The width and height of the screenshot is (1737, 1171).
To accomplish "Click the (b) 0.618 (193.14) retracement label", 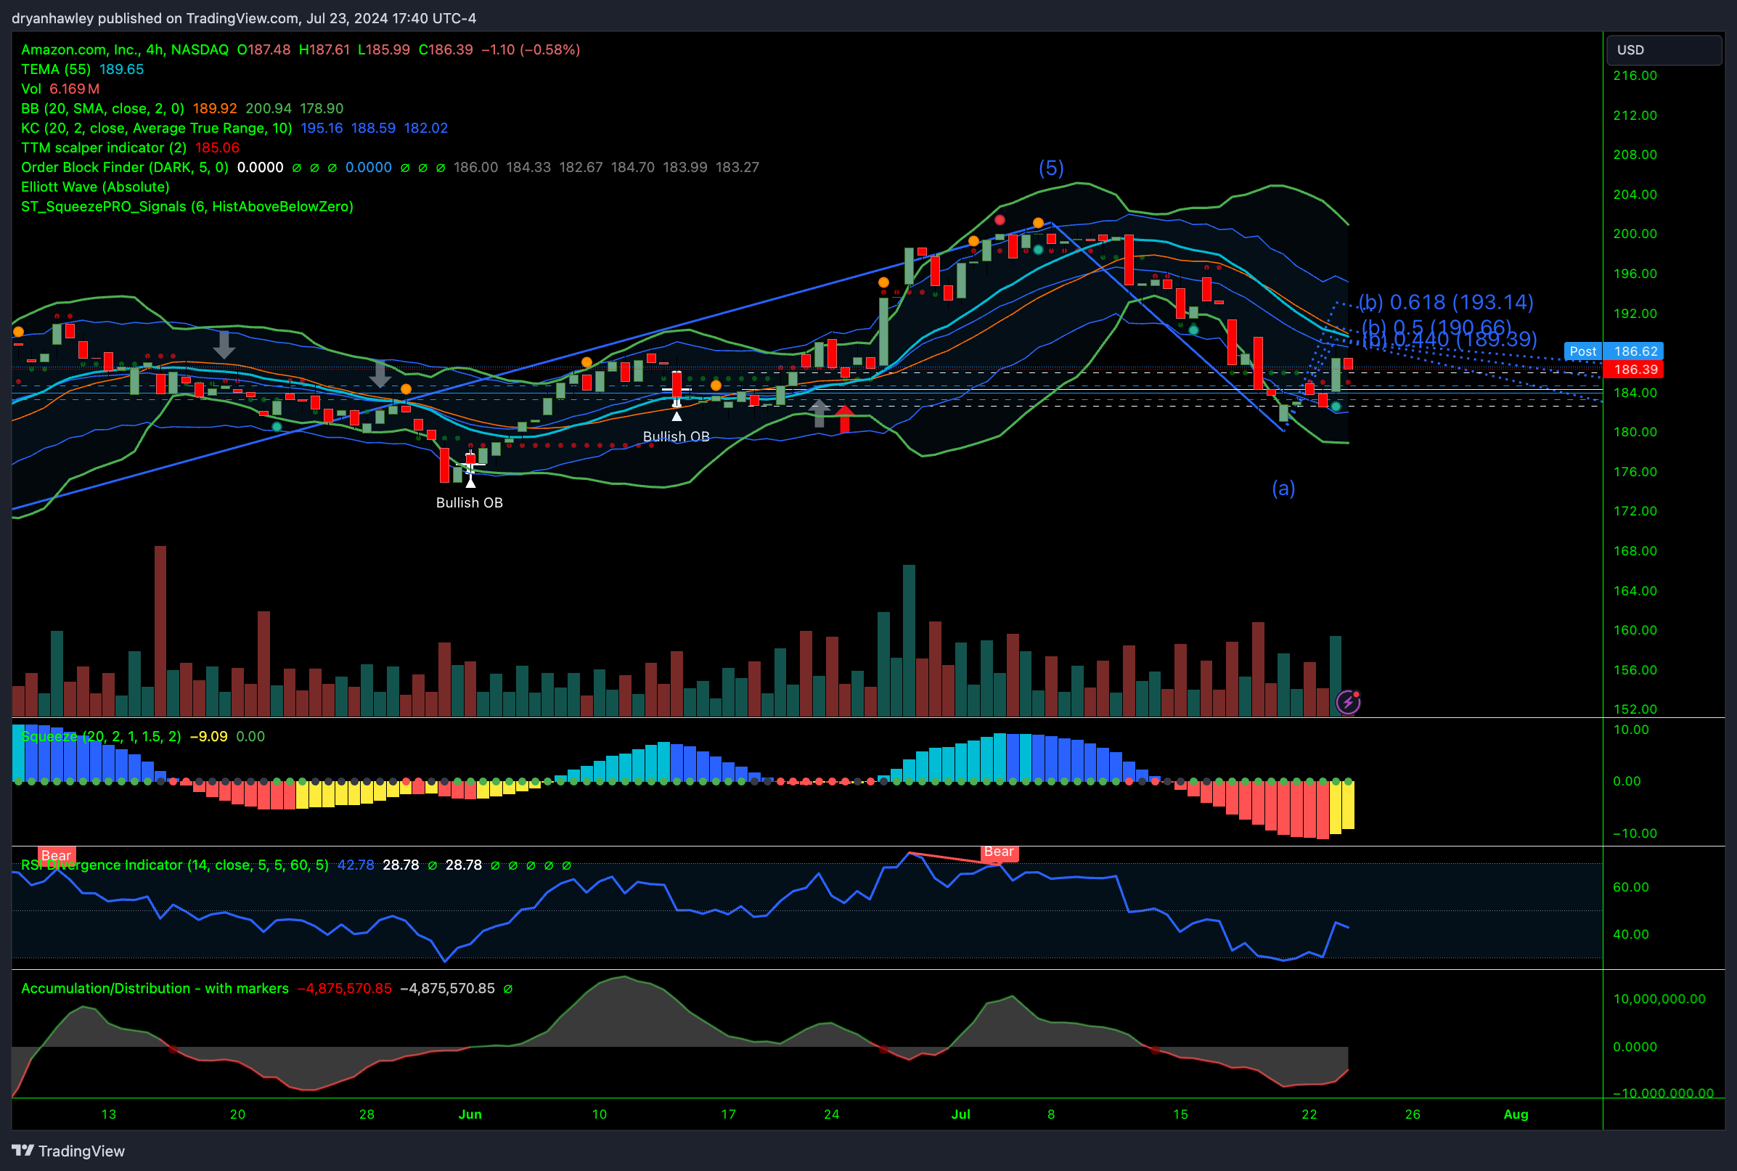I will tap(1446, 302).
